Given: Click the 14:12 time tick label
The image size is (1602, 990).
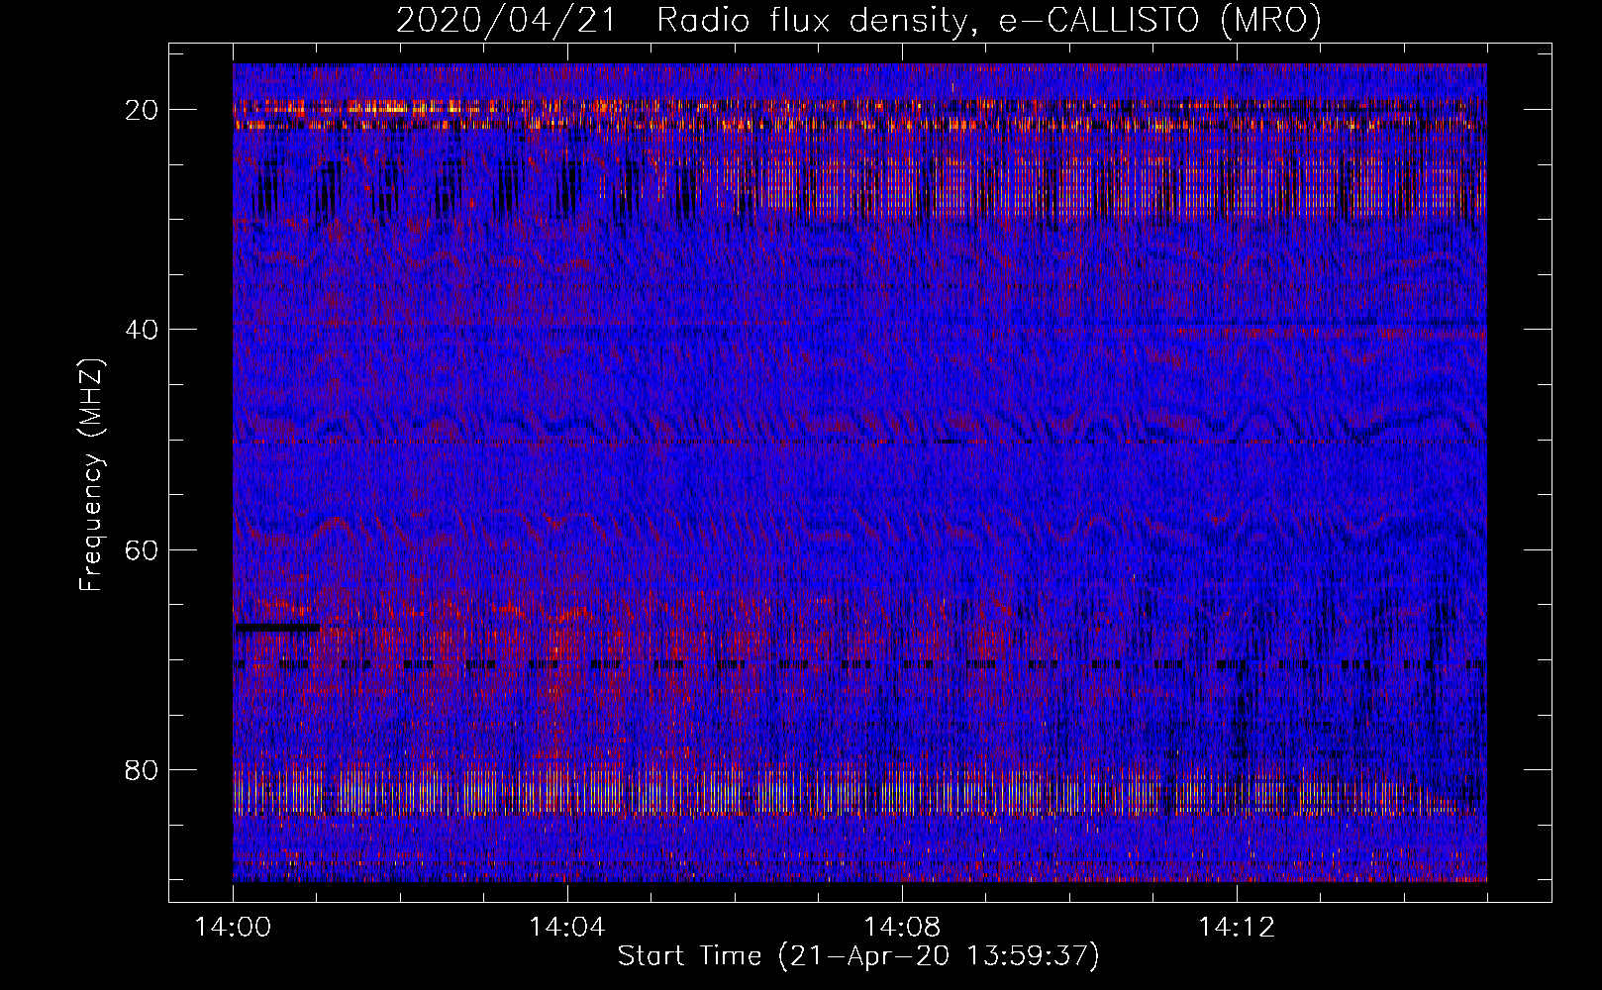Looking at the screenshot, I should pyautogui.click(x=1237, y=928).
